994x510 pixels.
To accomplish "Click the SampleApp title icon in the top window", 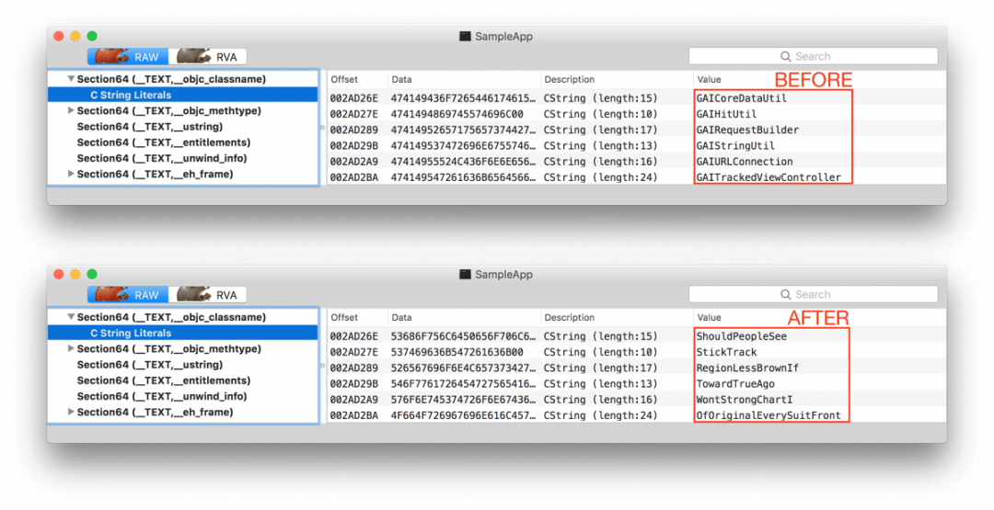I will click(x=466, y=36).
